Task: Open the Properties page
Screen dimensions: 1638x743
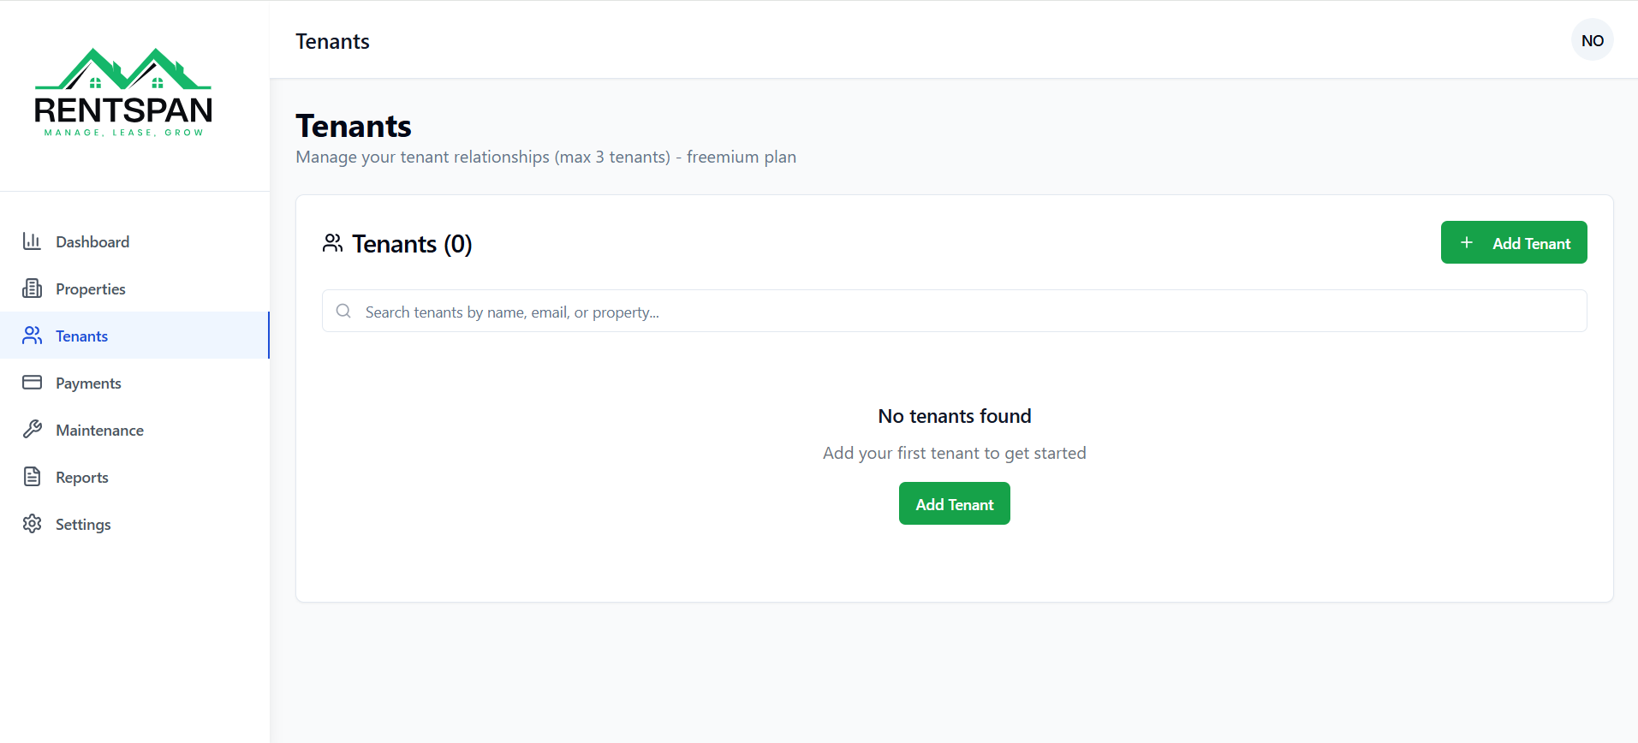Action: coord(91,289)
